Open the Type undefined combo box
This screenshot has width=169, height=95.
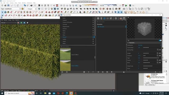coord(11,9)
